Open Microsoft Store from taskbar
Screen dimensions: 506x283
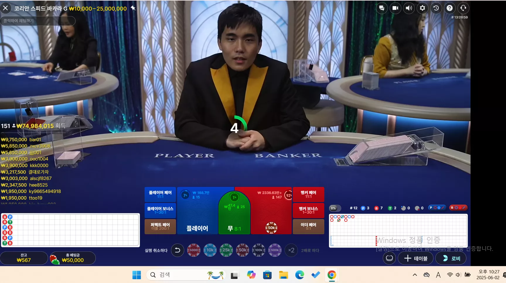[267, 275]
